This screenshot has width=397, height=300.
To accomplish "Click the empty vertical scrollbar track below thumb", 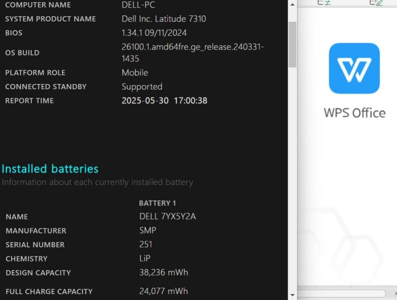I will coord(293,179).
